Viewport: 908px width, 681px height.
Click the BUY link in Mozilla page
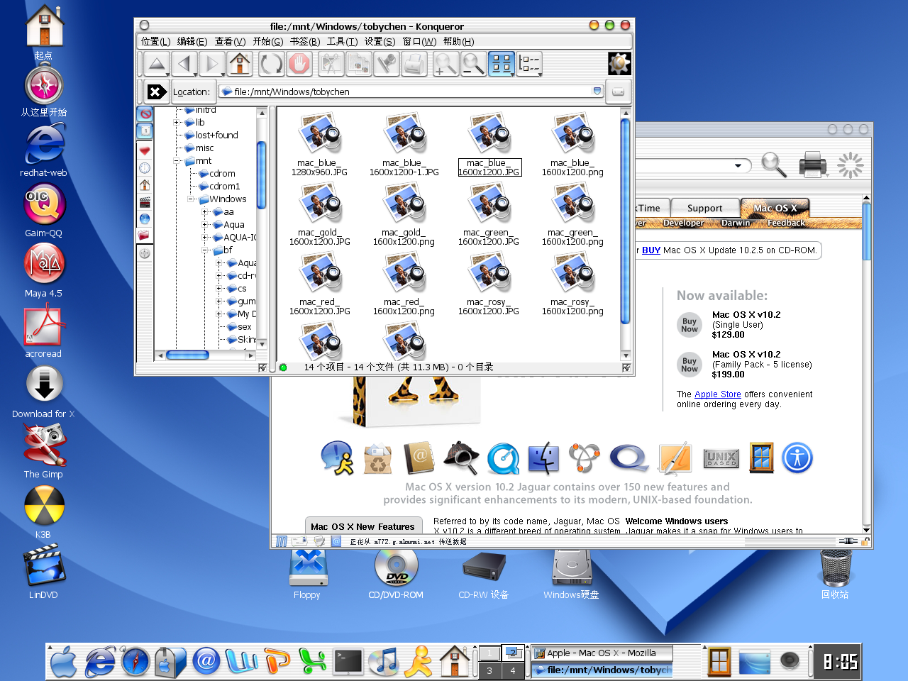(x=651, y=250)
